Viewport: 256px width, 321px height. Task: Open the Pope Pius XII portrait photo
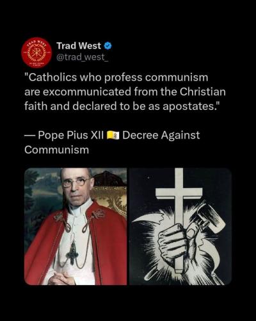click(76, 227)
